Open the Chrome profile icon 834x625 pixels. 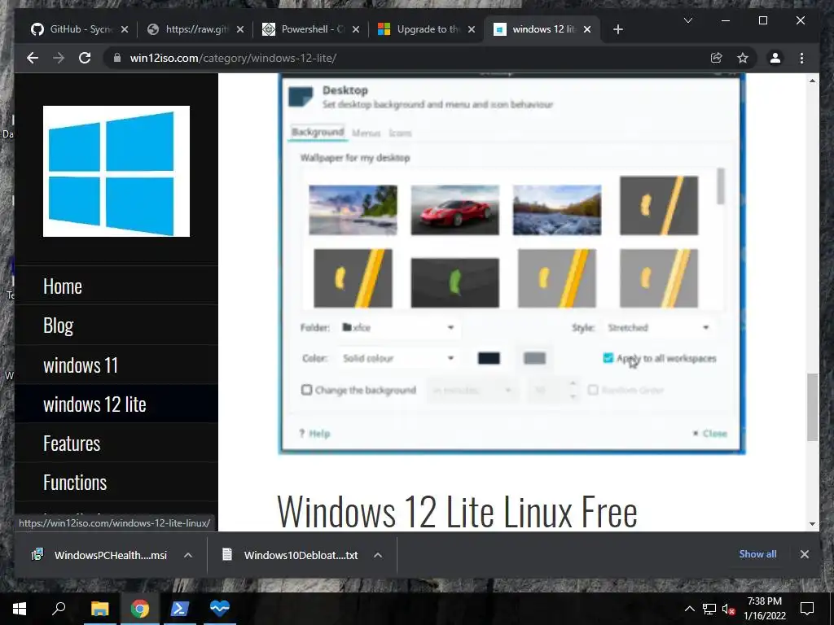click(775, 58)
